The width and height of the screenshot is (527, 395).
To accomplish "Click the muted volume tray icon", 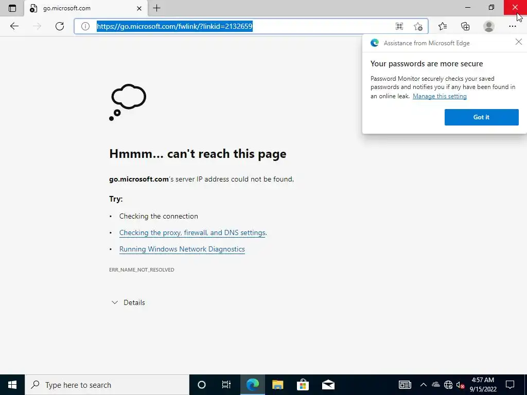I will click(x=460, y=385).
